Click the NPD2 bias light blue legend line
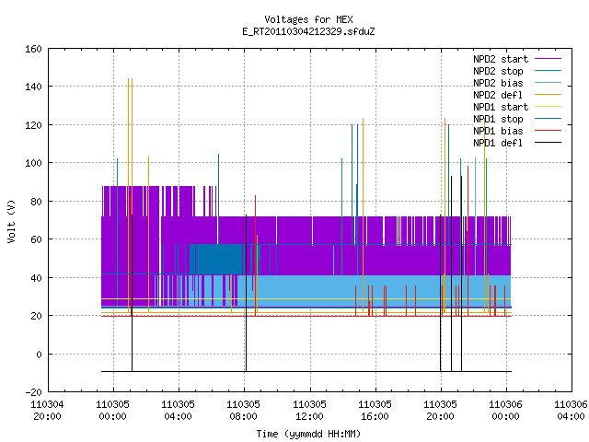Screen dimensions: 589x442 (x=548, y=83)
